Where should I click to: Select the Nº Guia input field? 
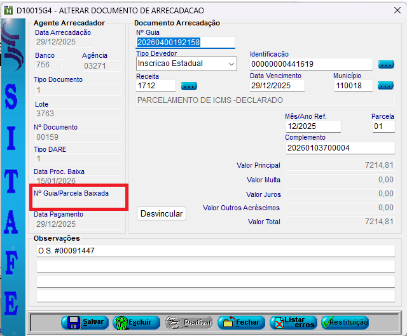(185, 43)
